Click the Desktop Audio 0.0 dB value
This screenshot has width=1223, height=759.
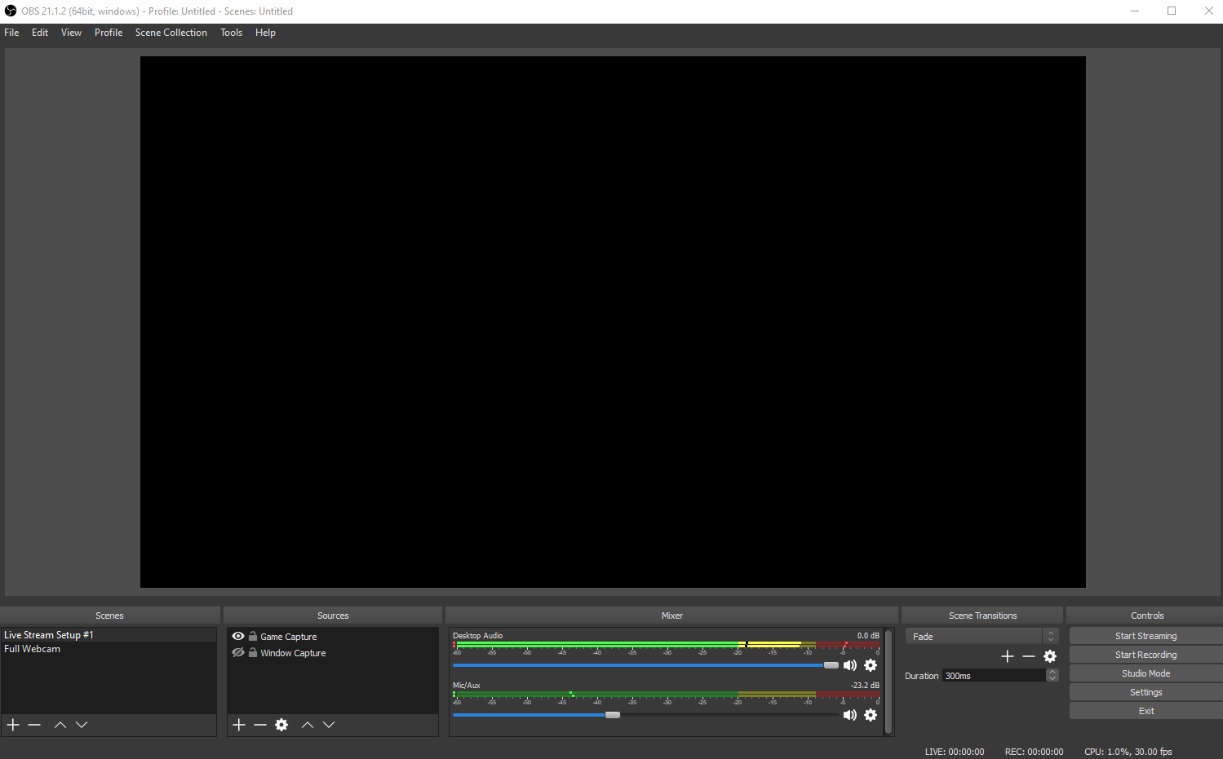868,635
